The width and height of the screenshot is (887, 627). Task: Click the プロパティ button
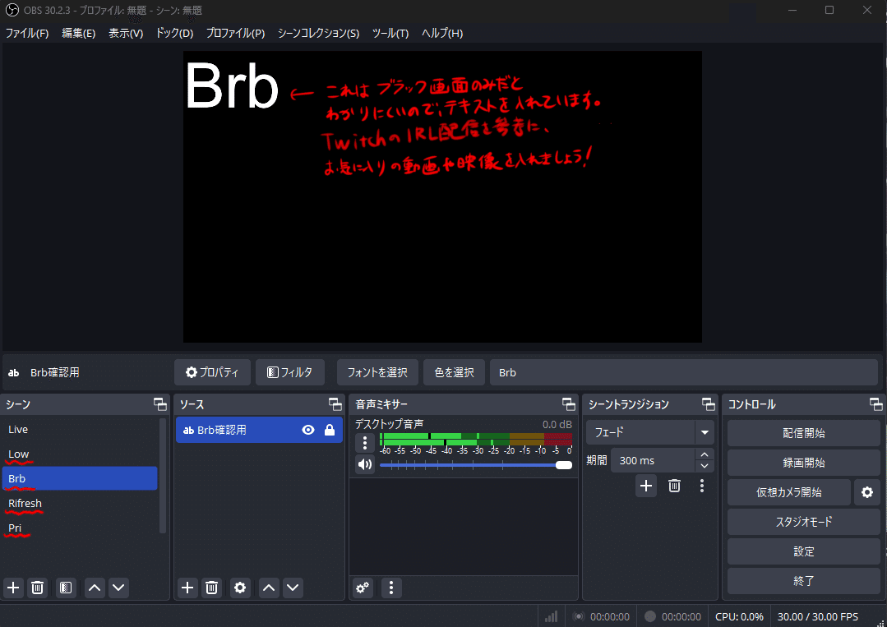(x=212, y=372)
